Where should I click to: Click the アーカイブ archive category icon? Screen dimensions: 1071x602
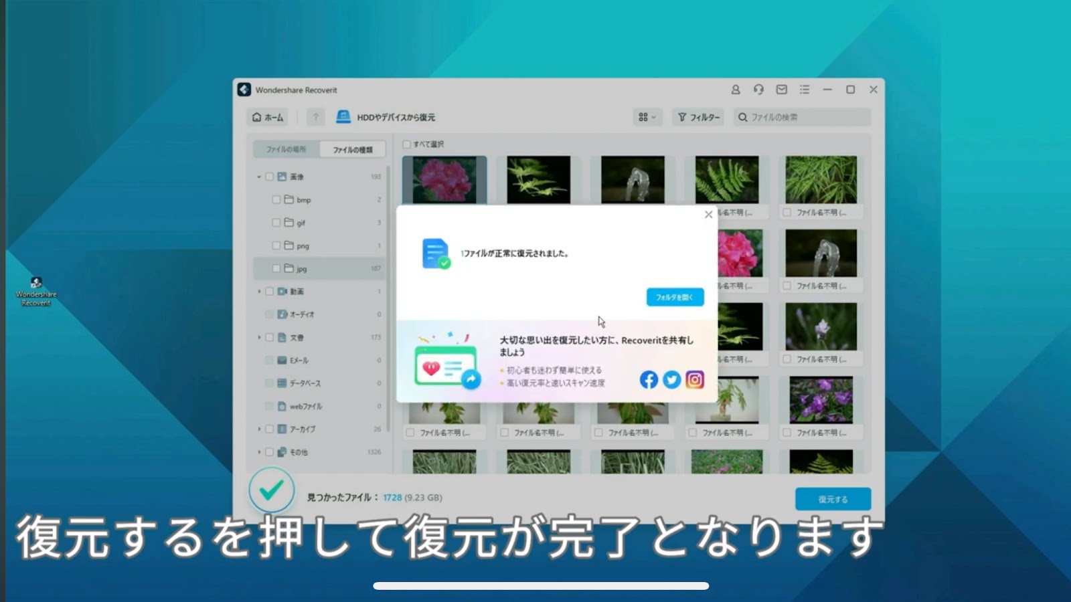[x=282, y=429]
